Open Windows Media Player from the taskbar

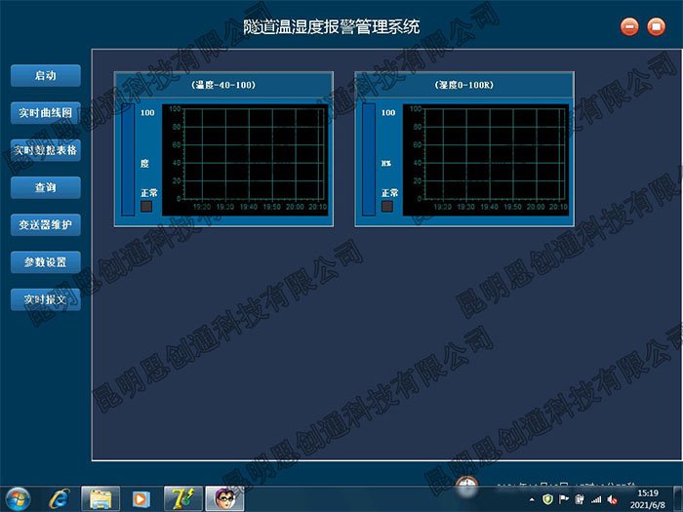point(141,497)
